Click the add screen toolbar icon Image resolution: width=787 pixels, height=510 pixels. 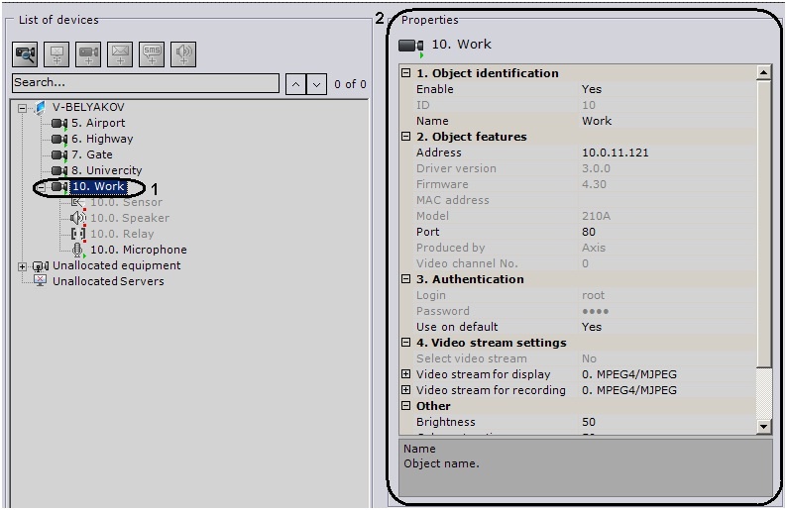point(56,54)
